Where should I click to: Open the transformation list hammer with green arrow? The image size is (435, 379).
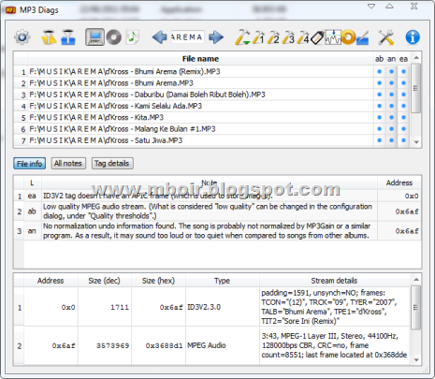coord(242,37)
